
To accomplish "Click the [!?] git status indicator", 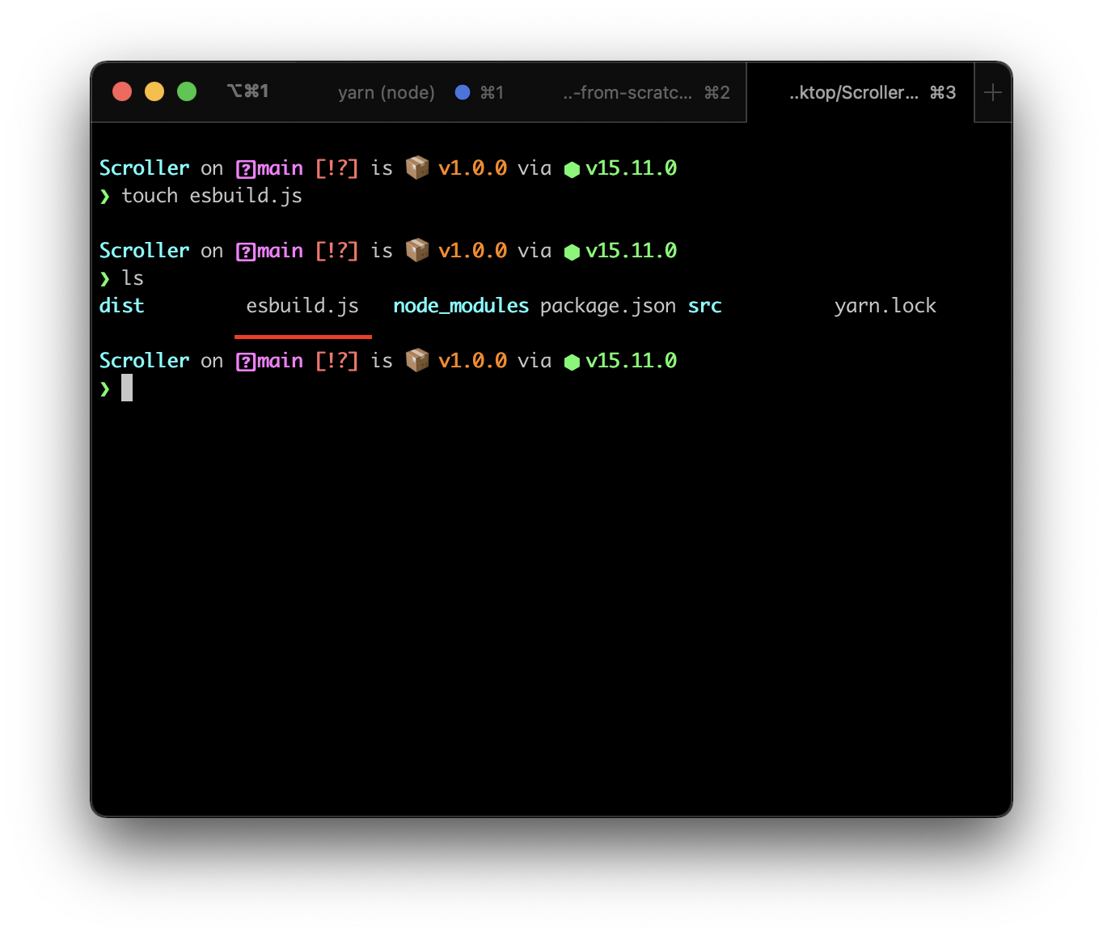I will point(337,167).
